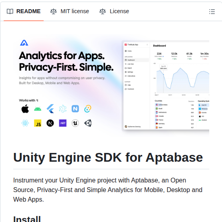Viewport: 222px width, 222px height.
Task: Click the Instrument your Unity Engine project paragraph
Action: 108,190
